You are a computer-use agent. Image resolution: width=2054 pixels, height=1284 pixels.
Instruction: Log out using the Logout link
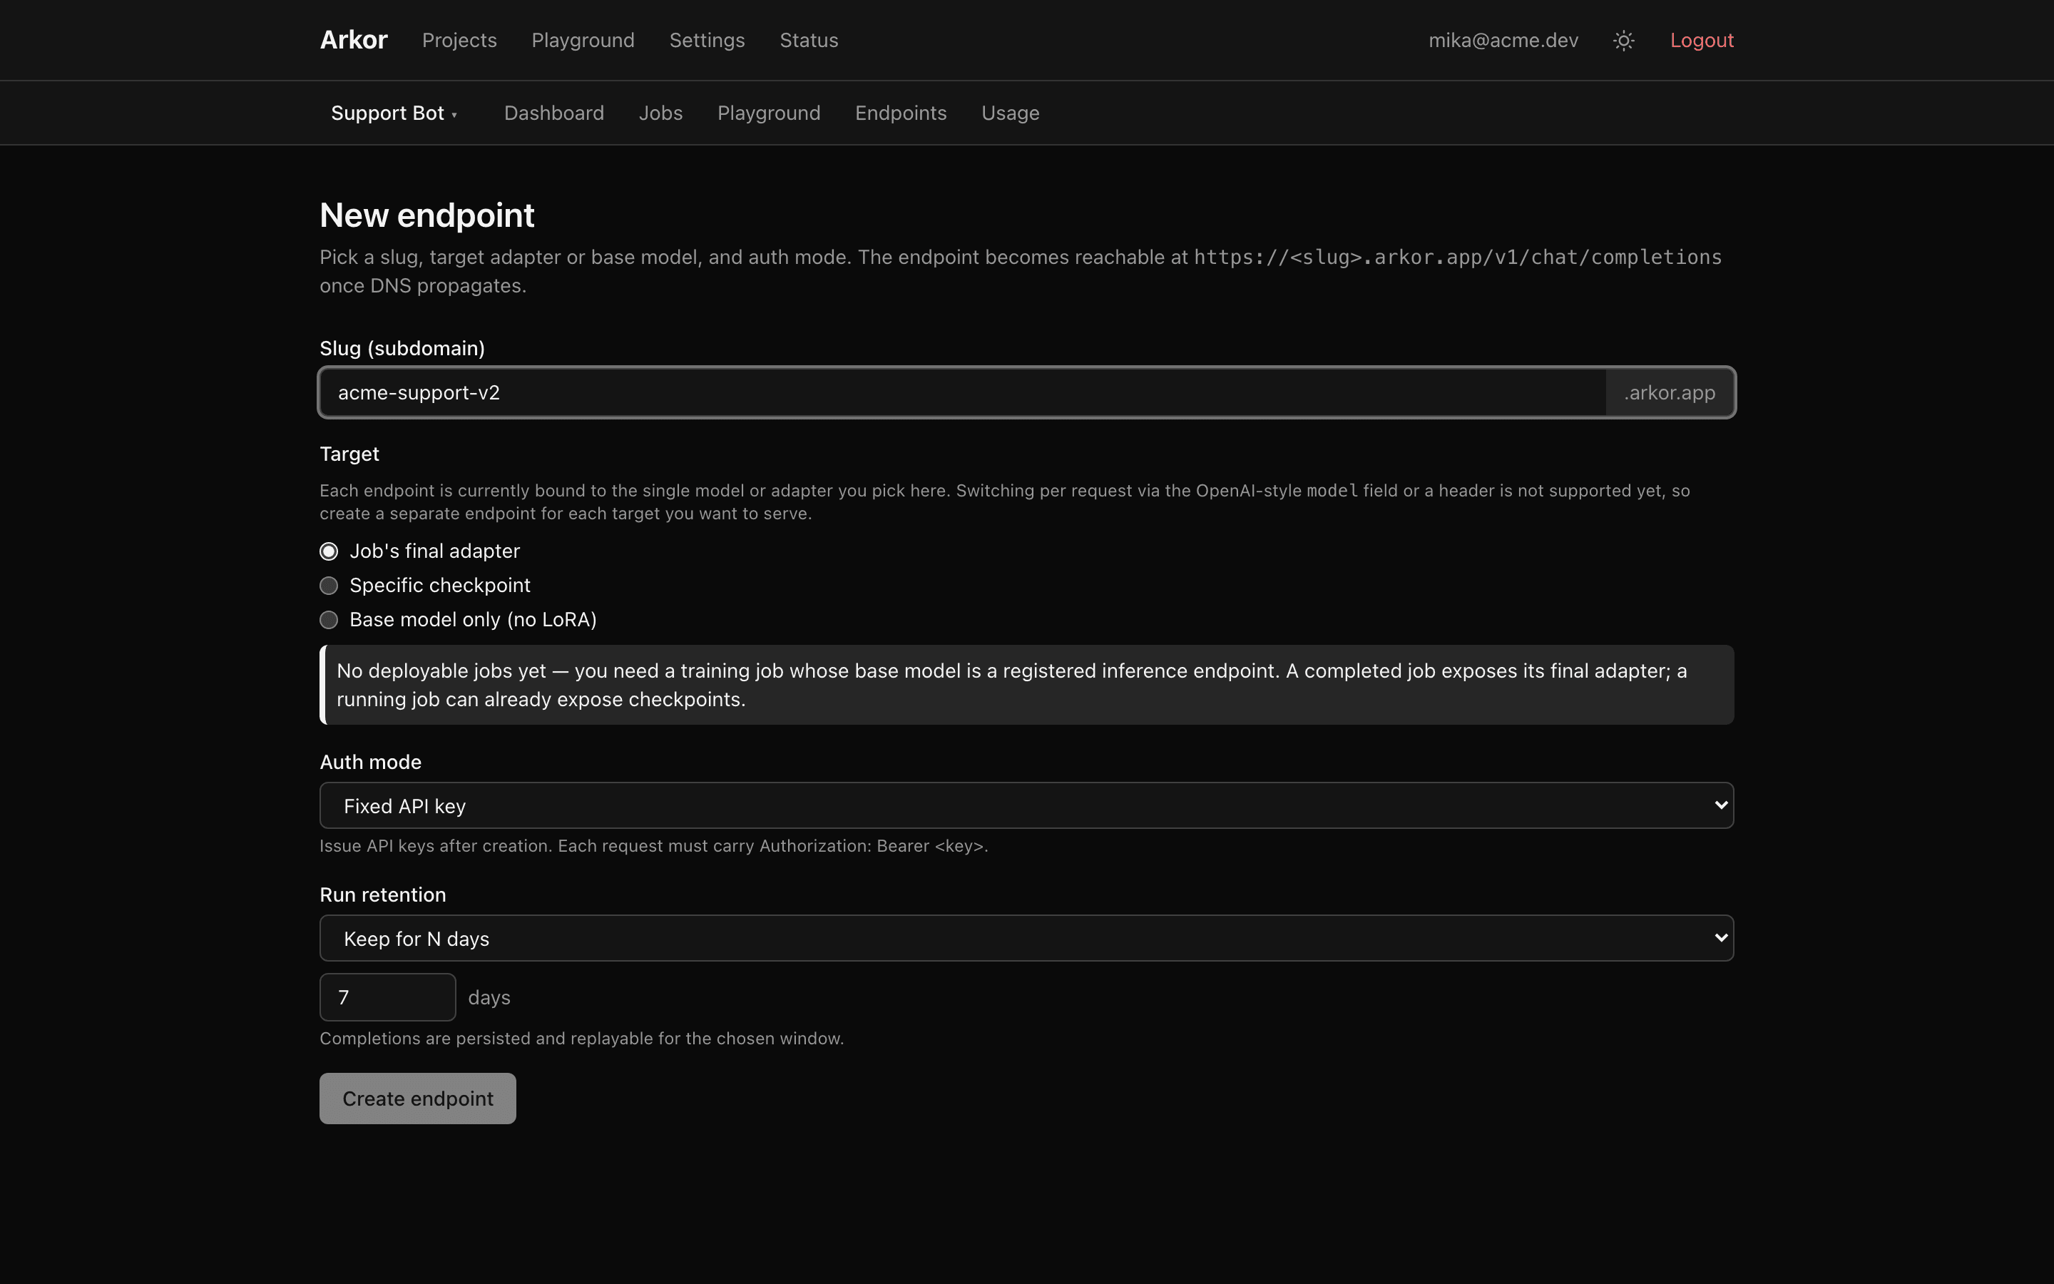(1702, 40)
